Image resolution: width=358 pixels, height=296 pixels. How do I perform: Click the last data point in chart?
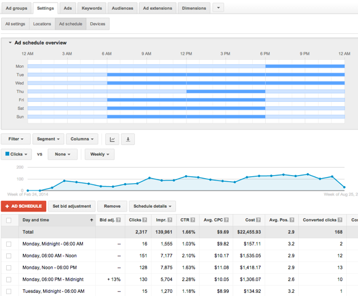[x=344, y=187]
